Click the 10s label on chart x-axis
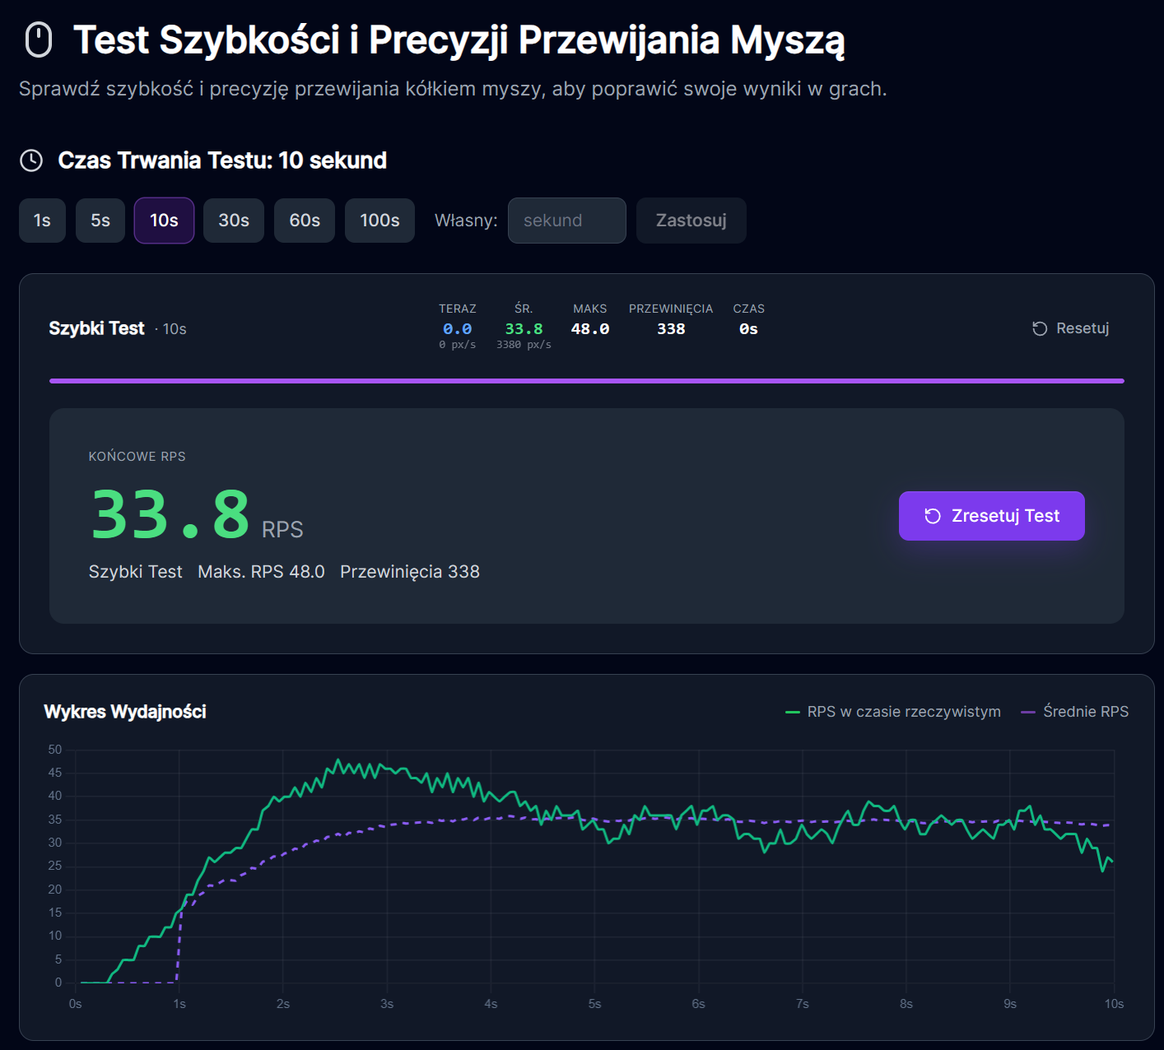 pos(1114,1004)
